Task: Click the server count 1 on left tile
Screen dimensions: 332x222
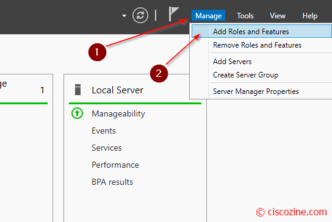Action: click(42, 90)
